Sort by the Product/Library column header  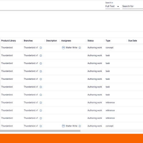tap(9, 41)
